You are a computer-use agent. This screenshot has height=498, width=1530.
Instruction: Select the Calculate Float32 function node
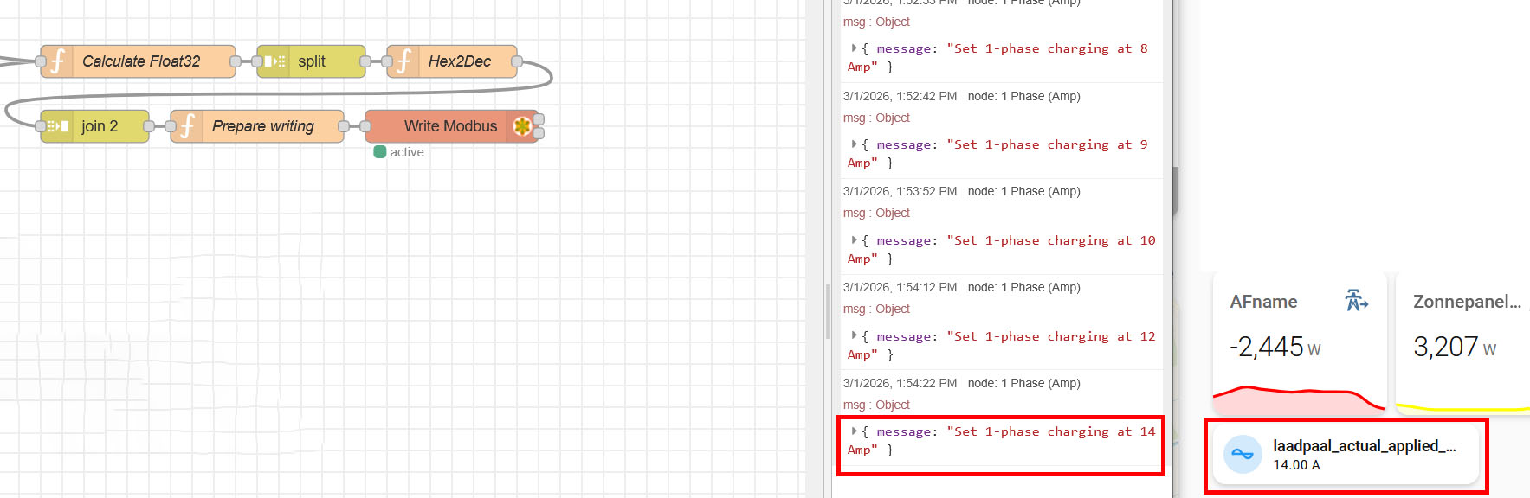(138, 61)
